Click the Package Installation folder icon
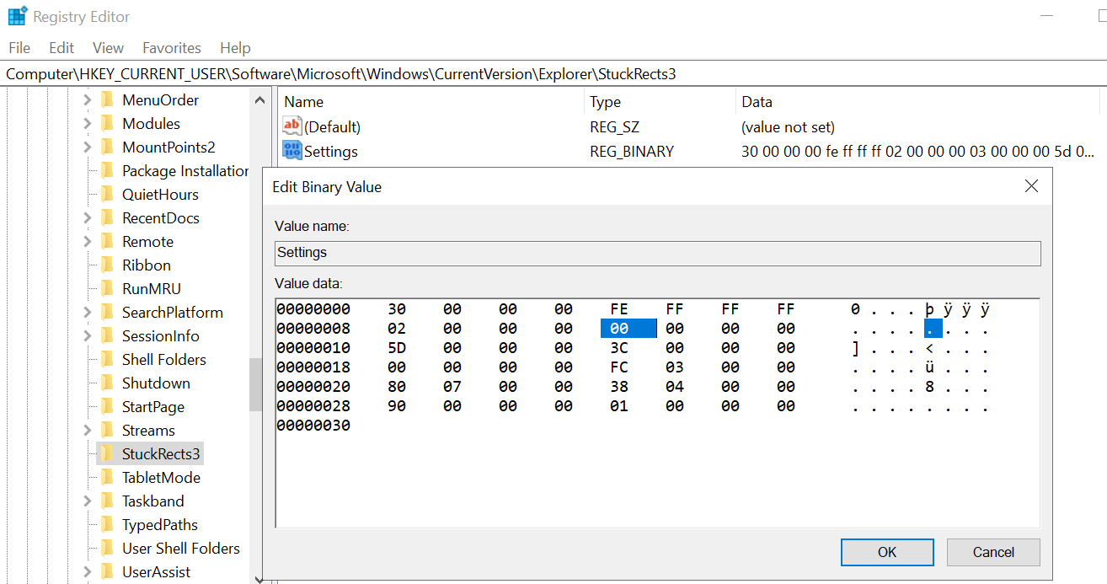This screenshot has height=584, width=1107. click(x=107, y=170)
